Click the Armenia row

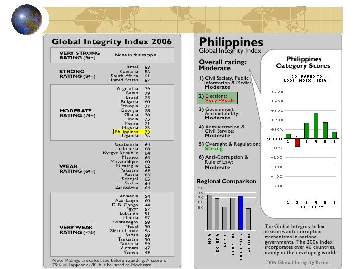coord(135,196)
